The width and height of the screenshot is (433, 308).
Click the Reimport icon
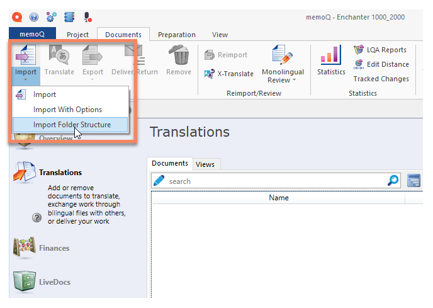(210, 55)
